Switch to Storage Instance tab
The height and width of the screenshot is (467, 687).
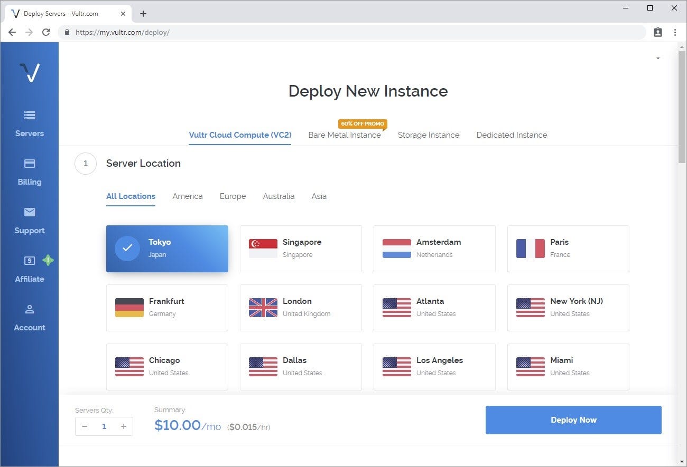(429, 135)
